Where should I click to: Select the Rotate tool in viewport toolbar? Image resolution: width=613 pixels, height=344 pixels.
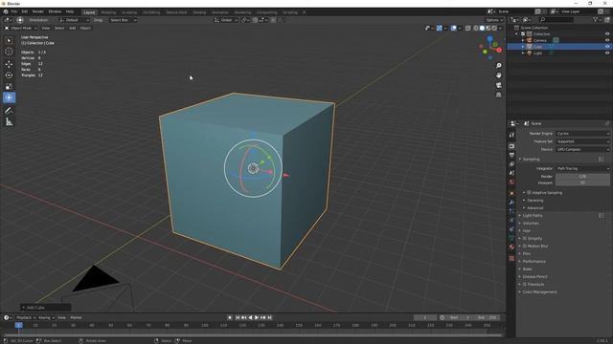pyautogui.click(x=9, y=75)
